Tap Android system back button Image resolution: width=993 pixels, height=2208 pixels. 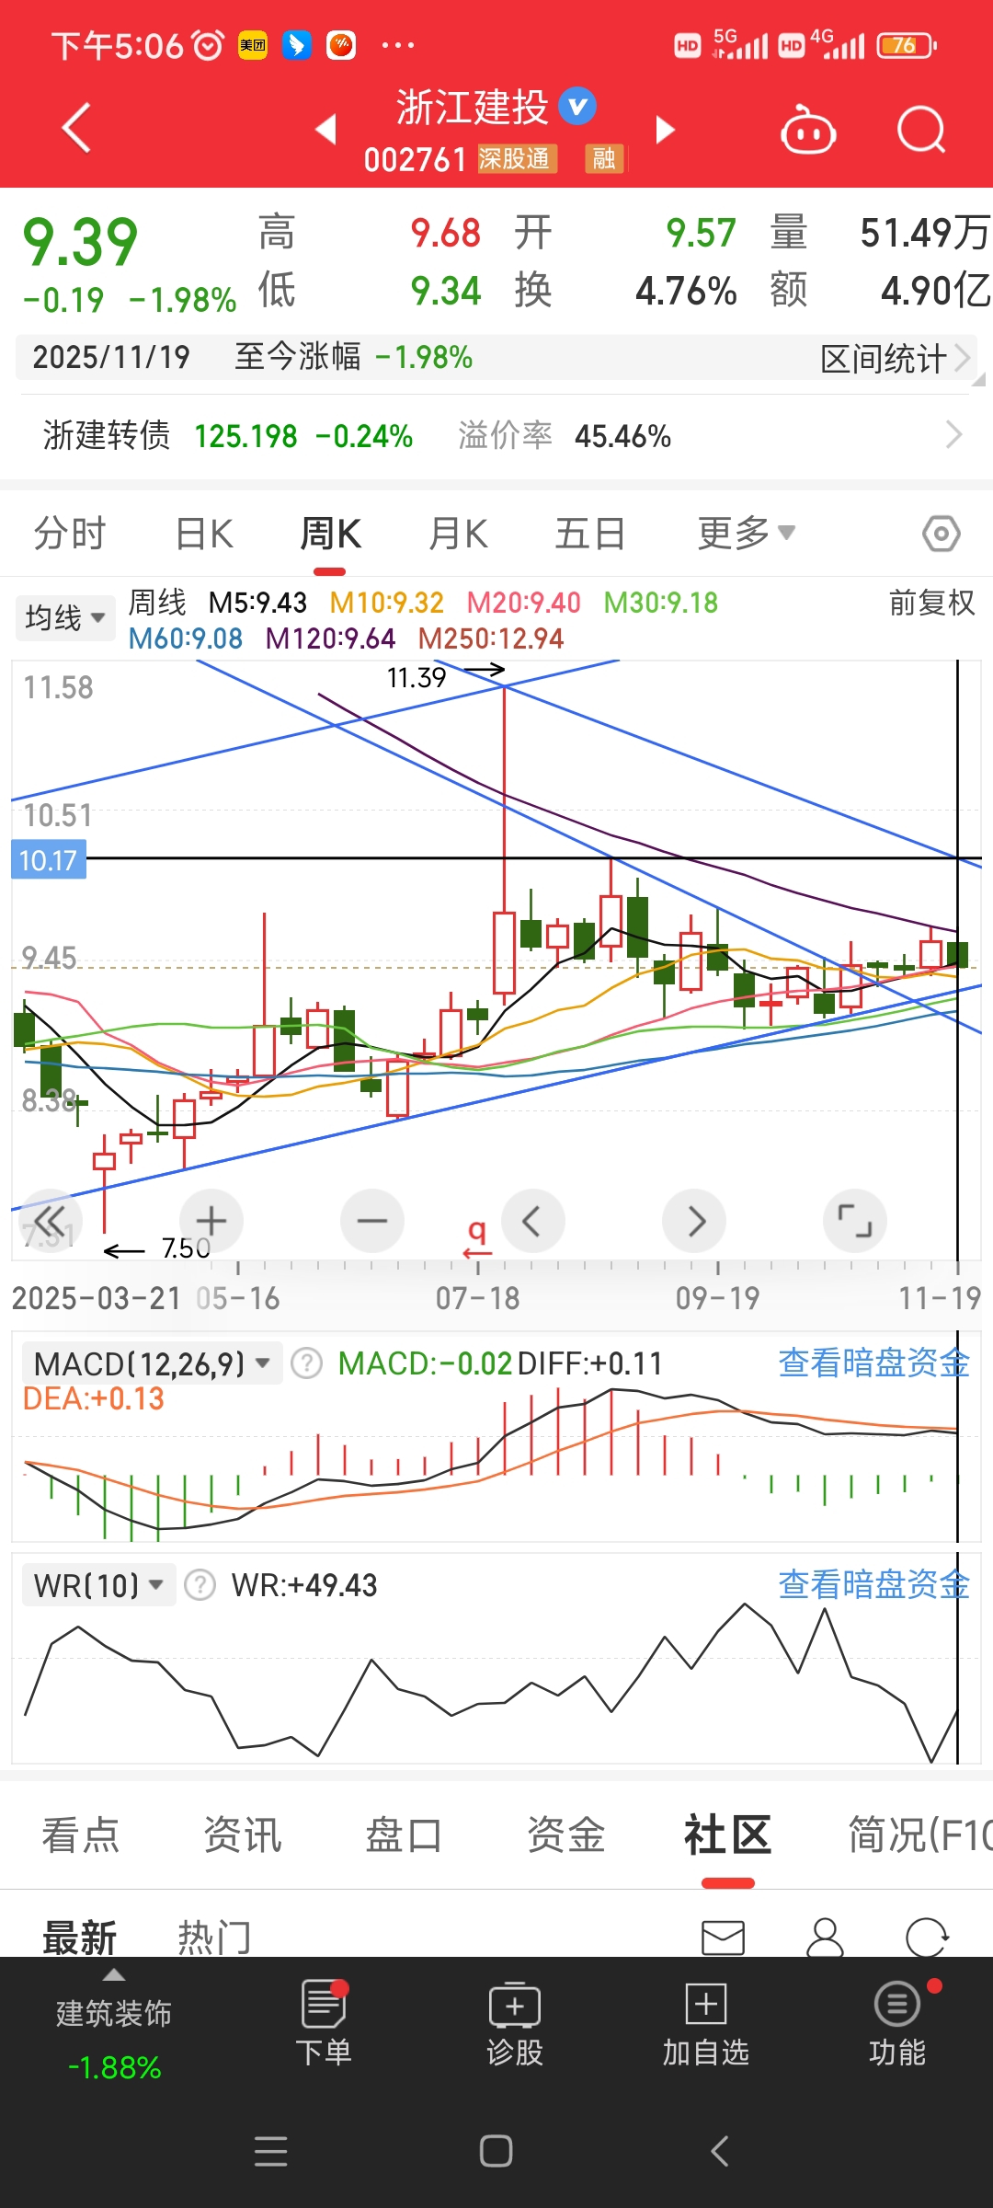[x=720, y=2151]
